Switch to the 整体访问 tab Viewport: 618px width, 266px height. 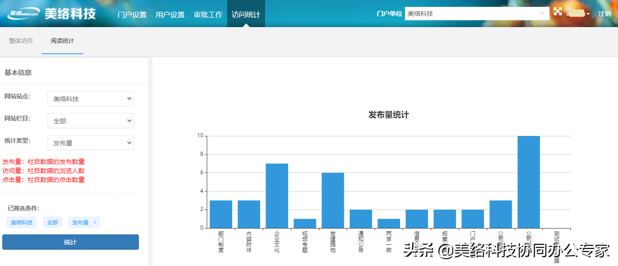[x=20, y=40]
